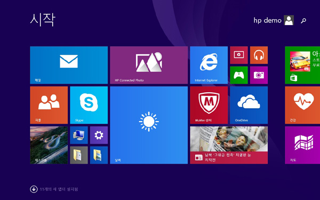Open the Camera tile
Viewport: 320px width, 200px height.
pos(259,75)
